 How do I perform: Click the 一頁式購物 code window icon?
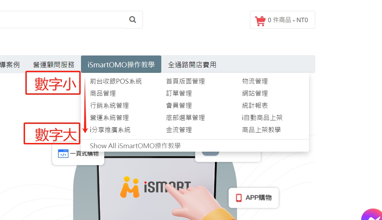tap(63, 154)
